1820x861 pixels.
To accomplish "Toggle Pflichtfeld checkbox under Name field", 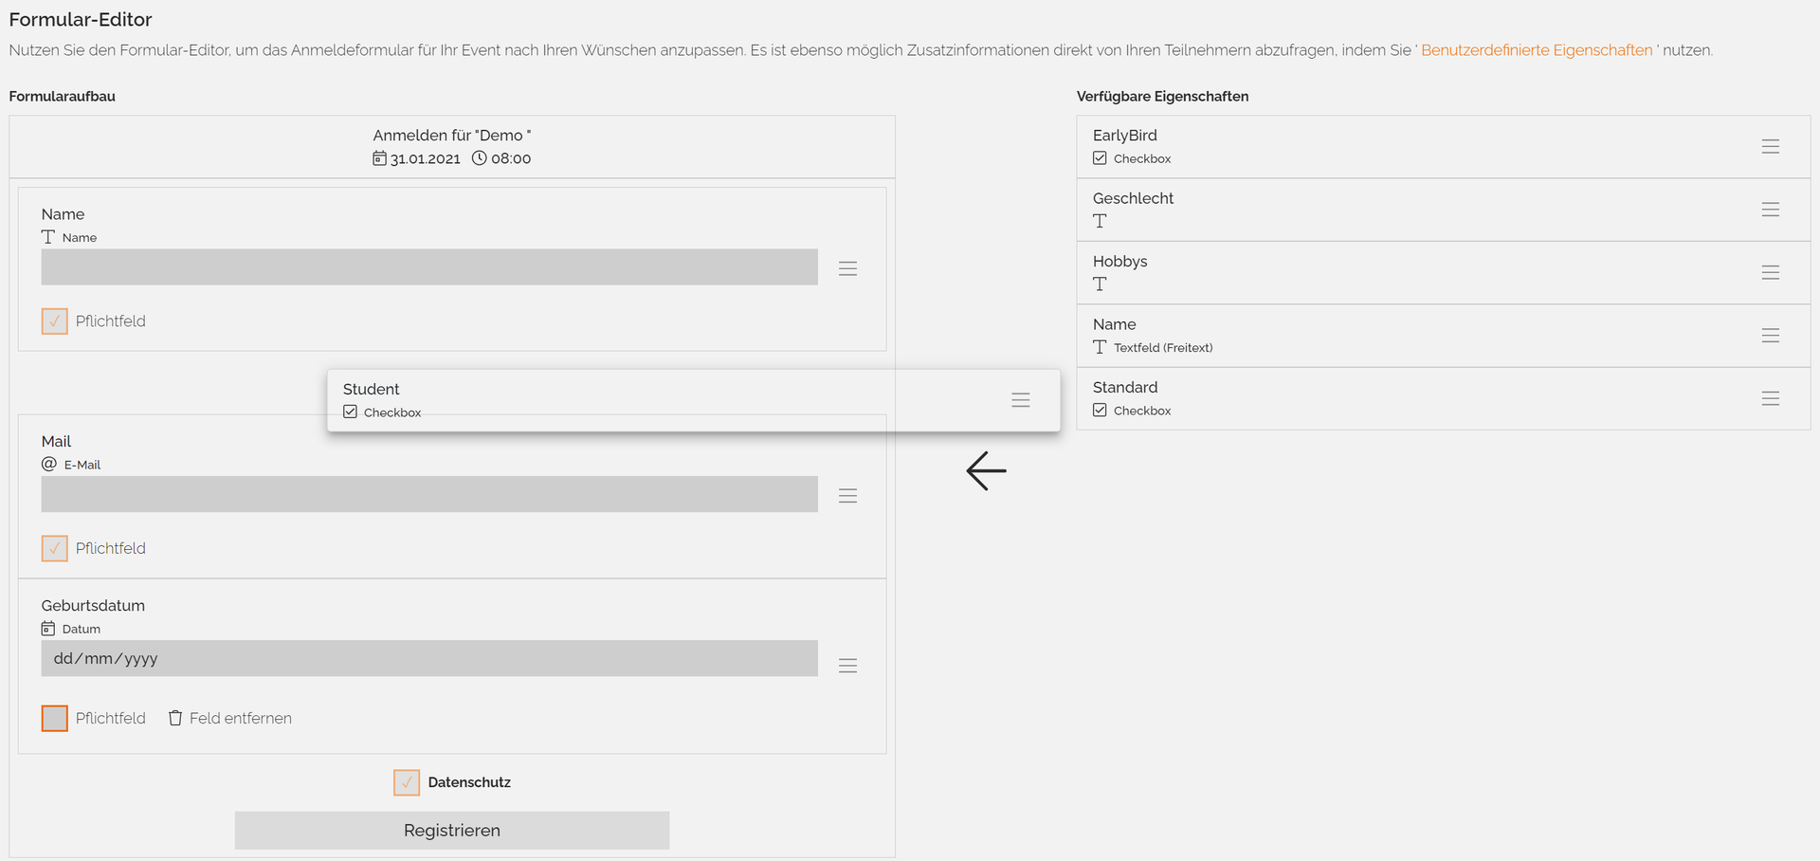I will click(55, 321).
